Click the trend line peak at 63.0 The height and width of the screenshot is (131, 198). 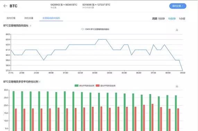point(102,39)
